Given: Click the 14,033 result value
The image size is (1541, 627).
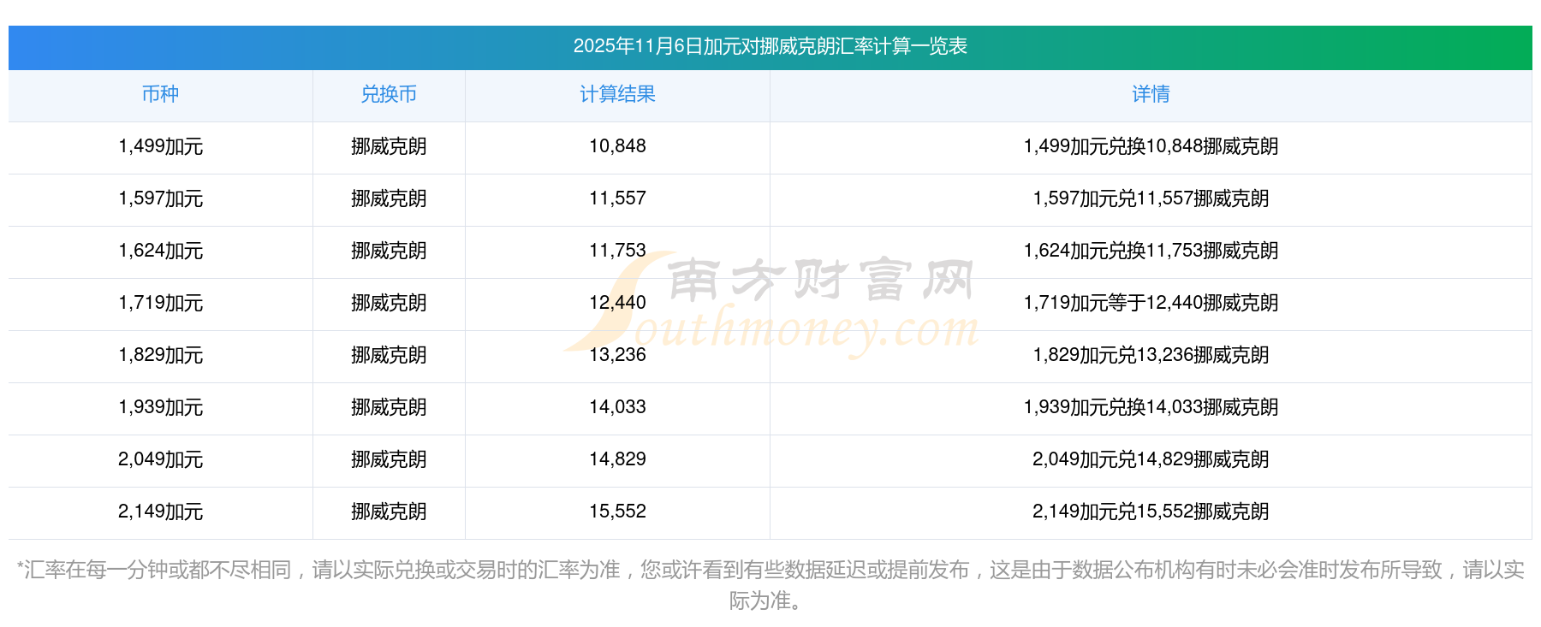Looking at the screenshot, I should pos(617,407).
